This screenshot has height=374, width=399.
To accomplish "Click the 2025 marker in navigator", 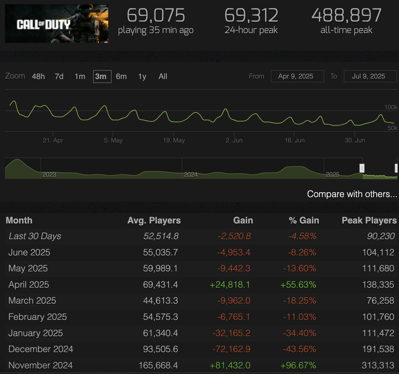I will pos(333,175).
